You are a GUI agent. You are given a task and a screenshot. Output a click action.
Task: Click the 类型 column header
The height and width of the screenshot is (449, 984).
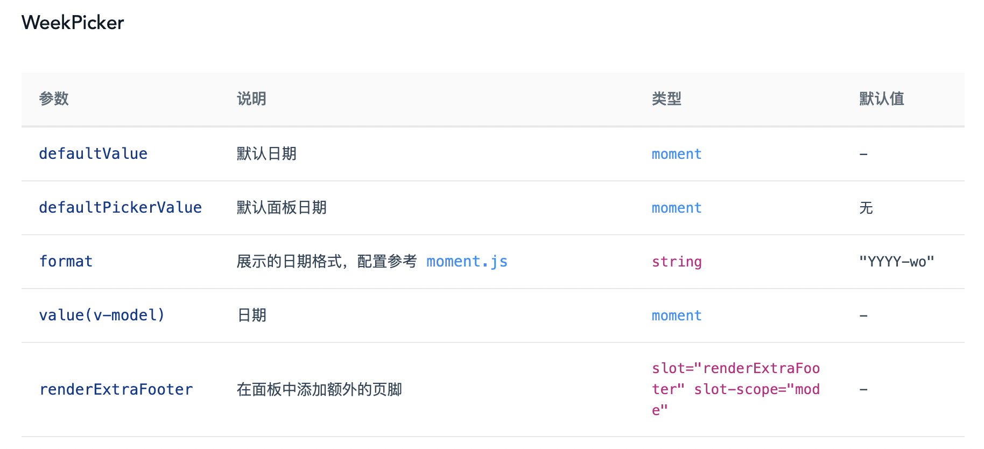pyautogui.click(x=666, y=99)
